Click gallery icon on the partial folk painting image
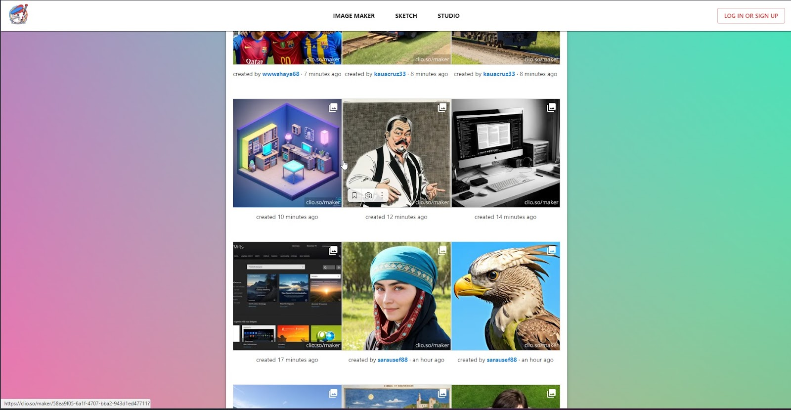 pos(442,393)
